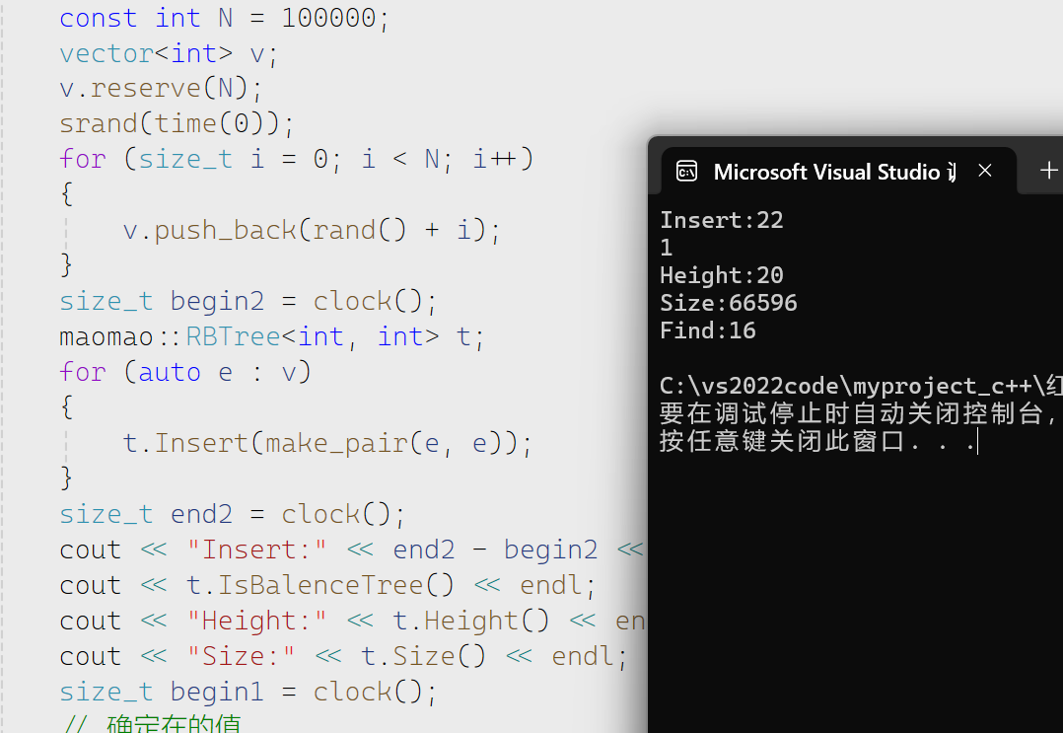Viewport: 1063px width, 733px height.
Task: Click 't.Insert(make_pair(e, e));' code line
Action: (x=327, y=444)
